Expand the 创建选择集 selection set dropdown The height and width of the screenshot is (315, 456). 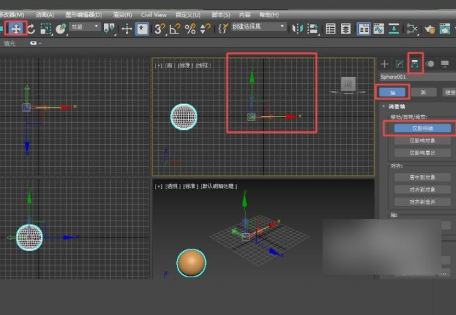pyautogui.click(x=258, y=27)
